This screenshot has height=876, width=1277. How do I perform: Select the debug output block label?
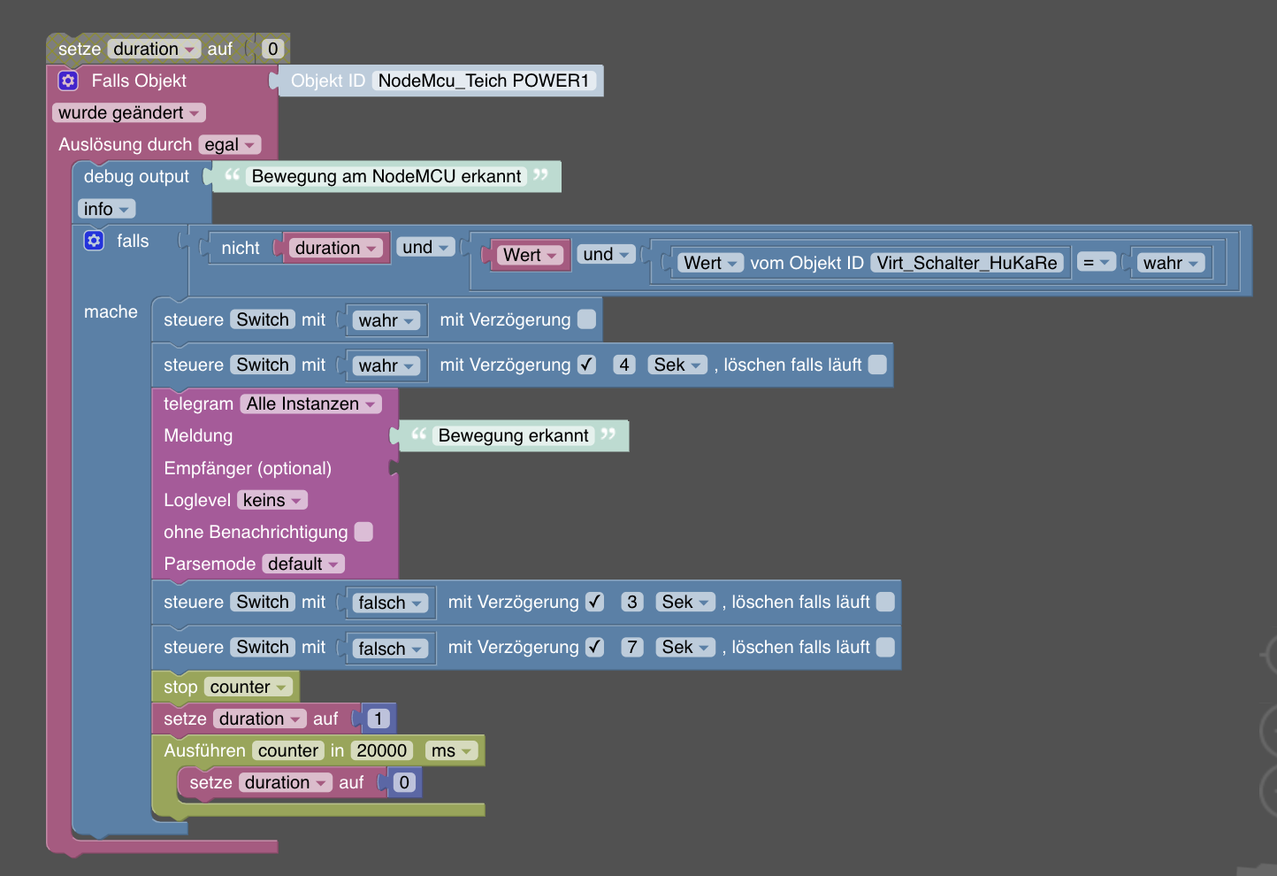point(136,176)
